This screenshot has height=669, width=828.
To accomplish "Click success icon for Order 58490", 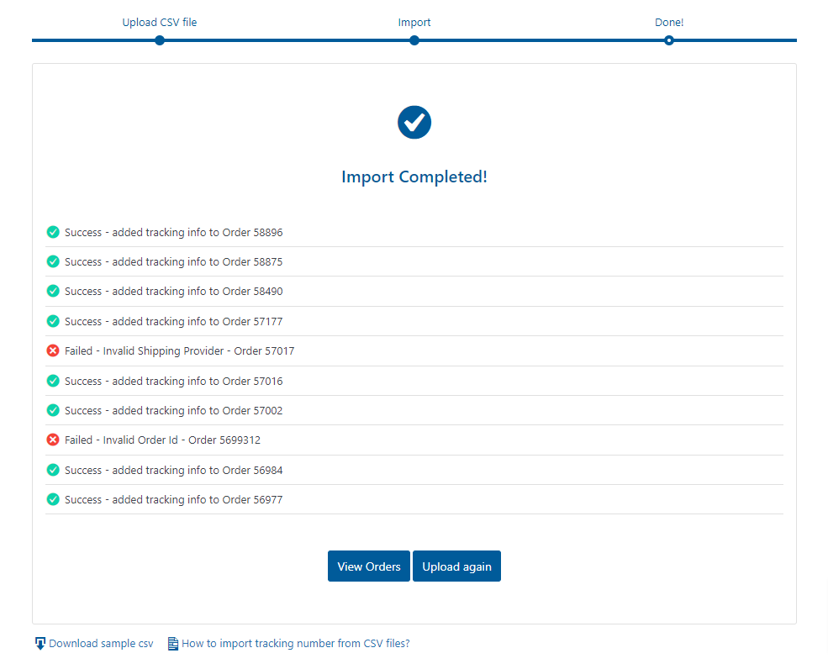I will [53, 291].
